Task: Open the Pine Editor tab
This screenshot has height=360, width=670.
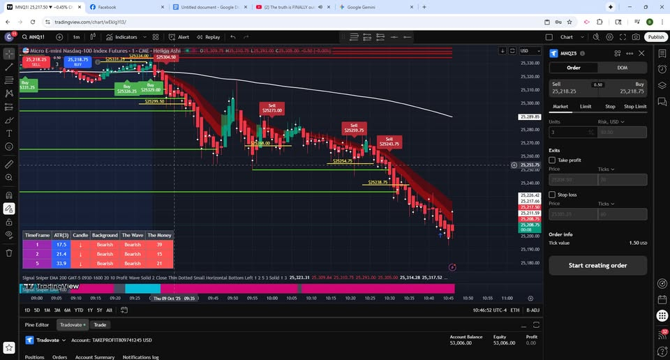Action: click(x=37, y=324)
